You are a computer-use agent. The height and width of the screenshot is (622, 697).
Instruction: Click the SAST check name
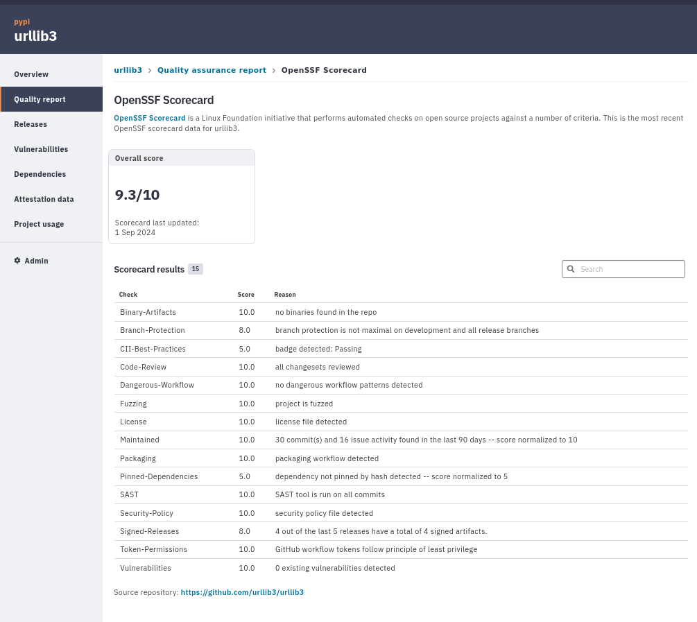(129, 494)
